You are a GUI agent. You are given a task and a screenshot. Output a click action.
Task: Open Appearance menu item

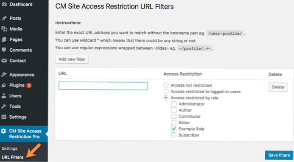[22, 75]
